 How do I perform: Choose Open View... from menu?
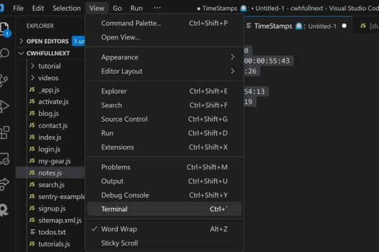(x=164, y=37)
